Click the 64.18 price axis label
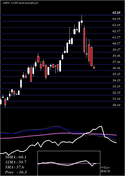 pos(116,19)
